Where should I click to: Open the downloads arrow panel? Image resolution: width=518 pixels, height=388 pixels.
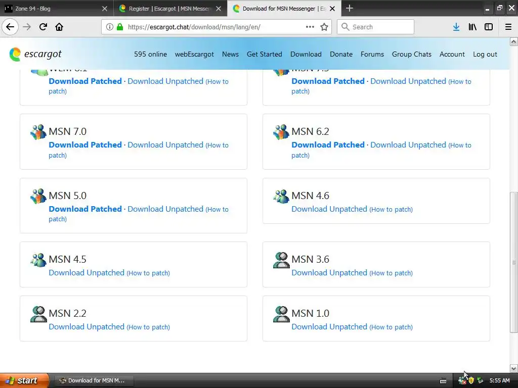coord(456,27)
